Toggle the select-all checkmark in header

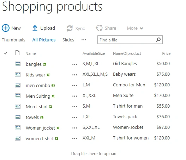tap(6, 53)
